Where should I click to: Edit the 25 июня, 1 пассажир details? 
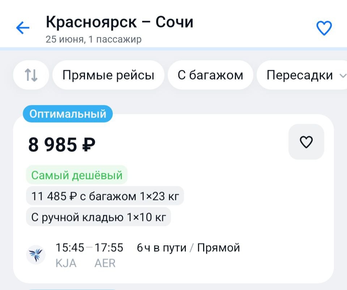point(94,39)
